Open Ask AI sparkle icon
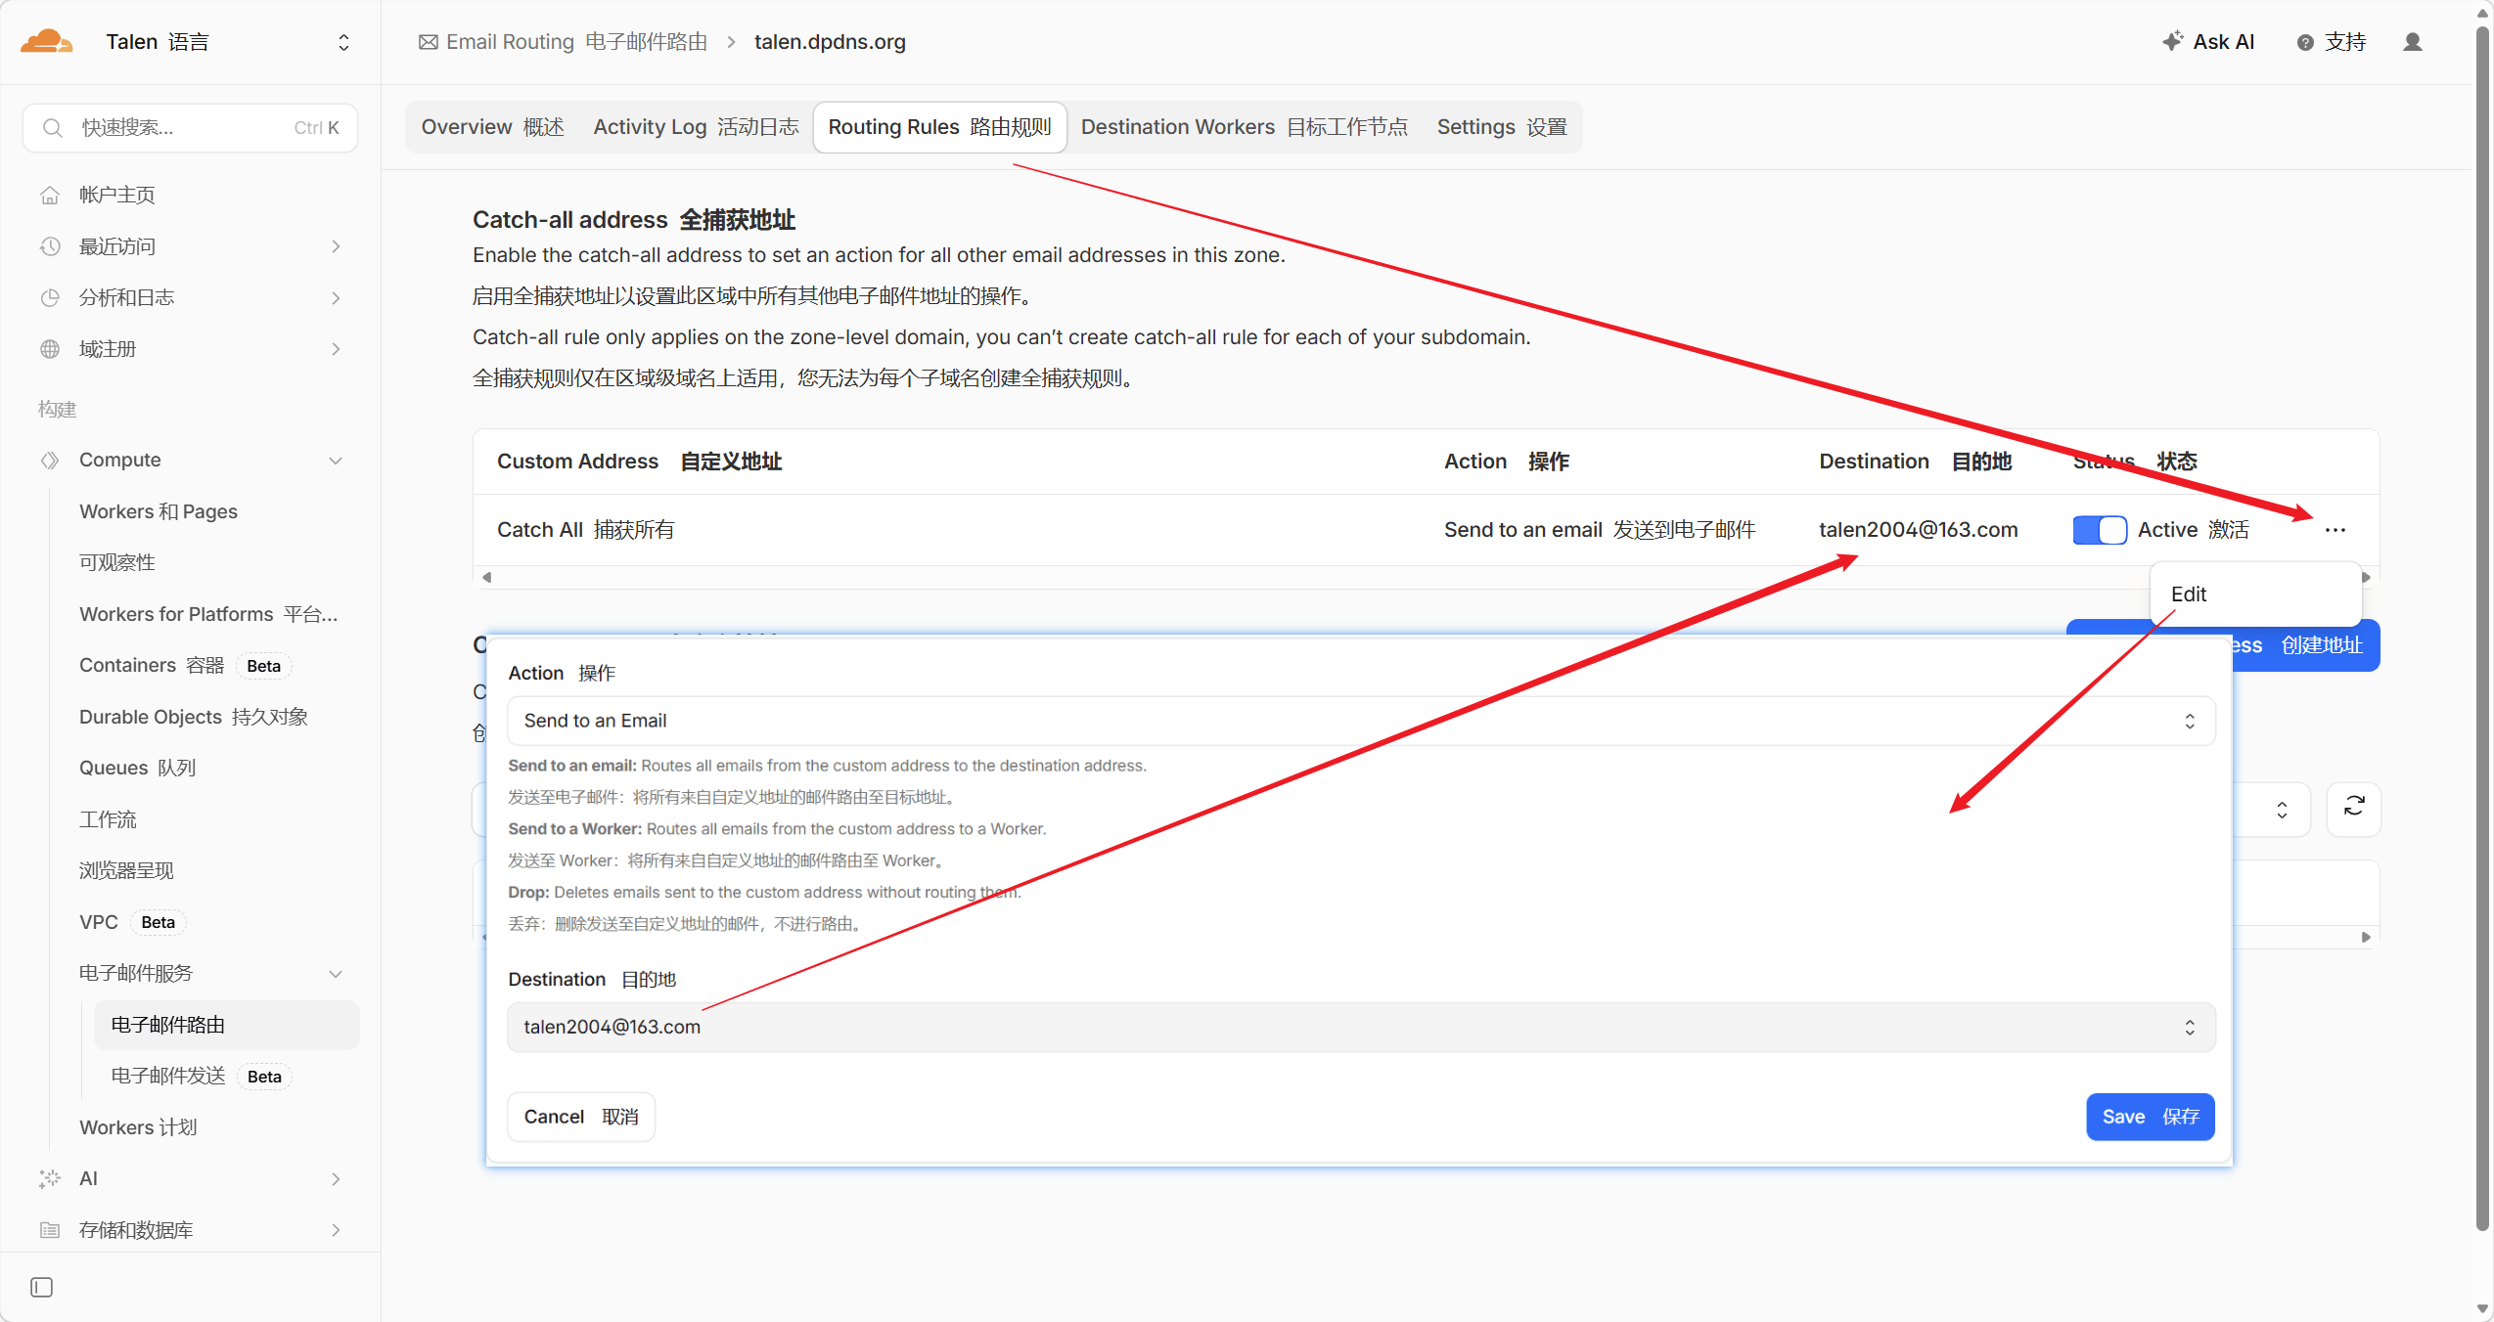 pos(2172,41)
